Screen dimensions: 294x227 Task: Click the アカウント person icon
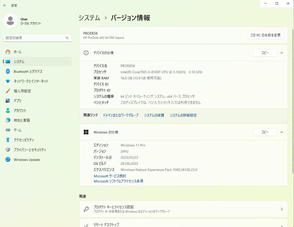click(8, 110)
